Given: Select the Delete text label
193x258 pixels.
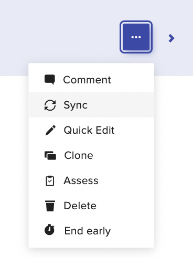Looking at the screenshot, I should pos(80,206).
